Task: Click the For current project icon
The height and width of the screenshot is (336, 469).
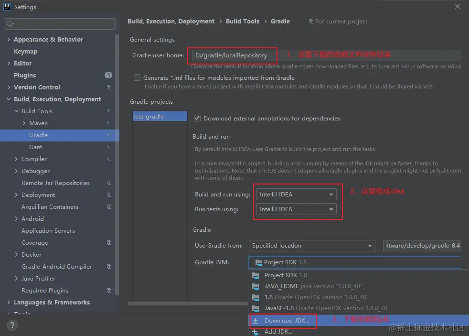Action: tap(311, 21)
